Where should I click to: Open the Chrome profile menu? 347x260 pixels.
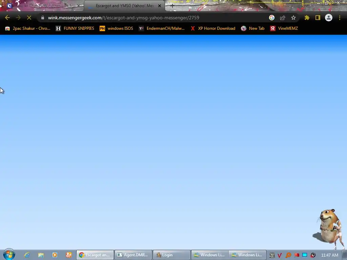329,18
